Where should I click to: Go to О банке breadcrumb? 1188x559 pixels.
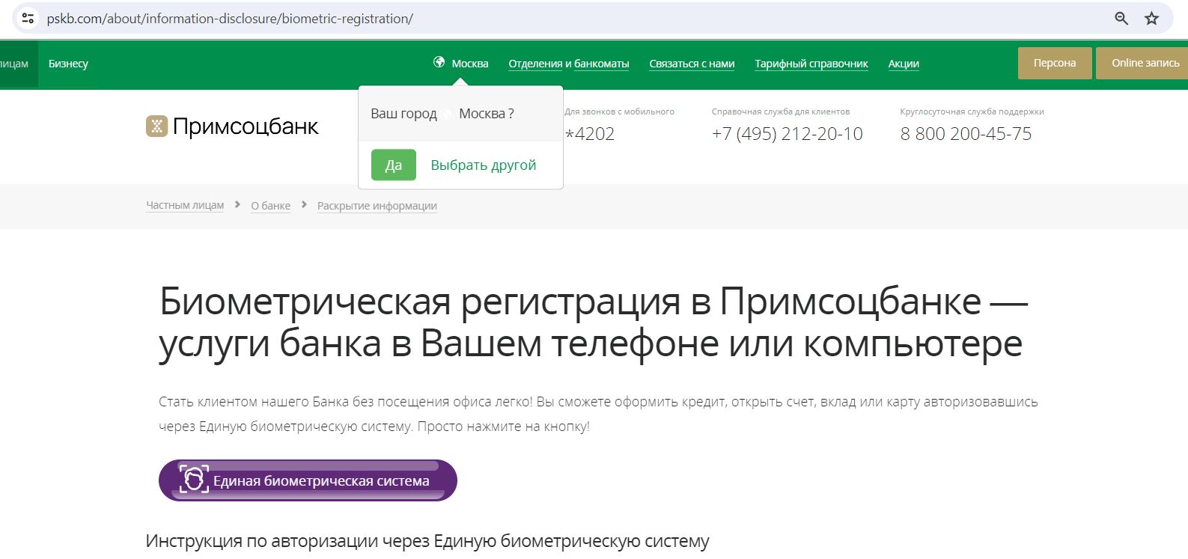click(270, 206)
